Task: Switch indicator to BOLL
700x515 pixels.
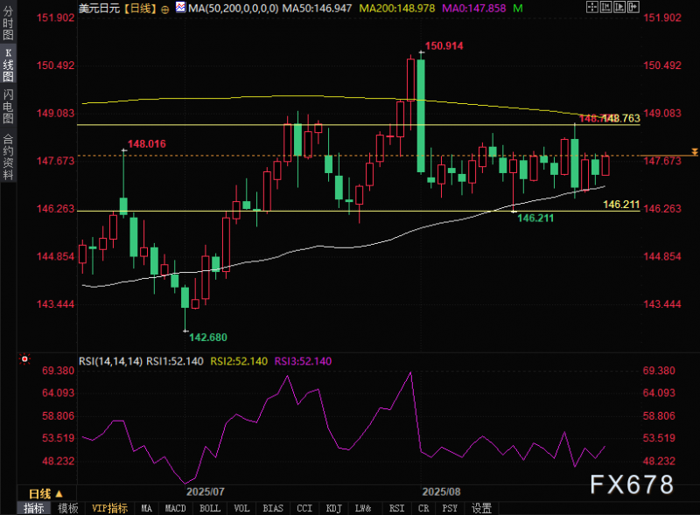Action: (x=210, y=508)
